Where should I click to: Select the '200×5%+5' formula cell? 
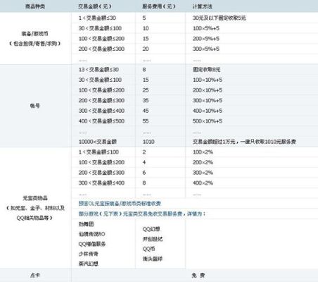[206, 39]
